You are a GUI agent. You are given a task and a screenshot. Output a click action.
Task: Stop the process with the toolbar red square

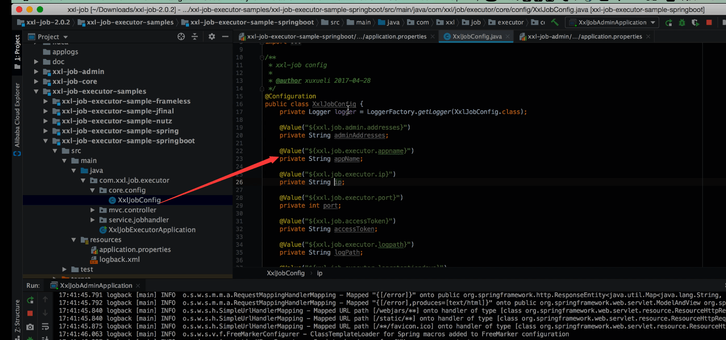coord(709,22)
